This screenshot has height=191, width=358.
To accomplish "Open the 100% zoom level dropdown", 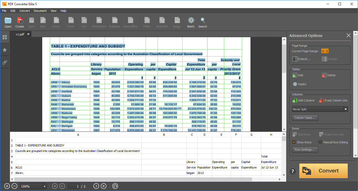I will 44,187.
